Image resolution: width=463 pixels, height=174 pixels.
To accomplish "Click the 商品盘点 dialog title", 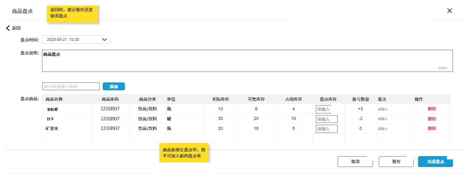I will pos(22,11).
